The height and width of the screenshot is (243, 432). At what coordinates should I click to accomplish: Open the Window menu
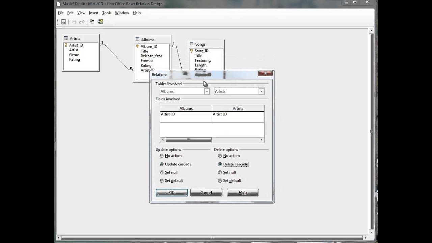(122, 13)
